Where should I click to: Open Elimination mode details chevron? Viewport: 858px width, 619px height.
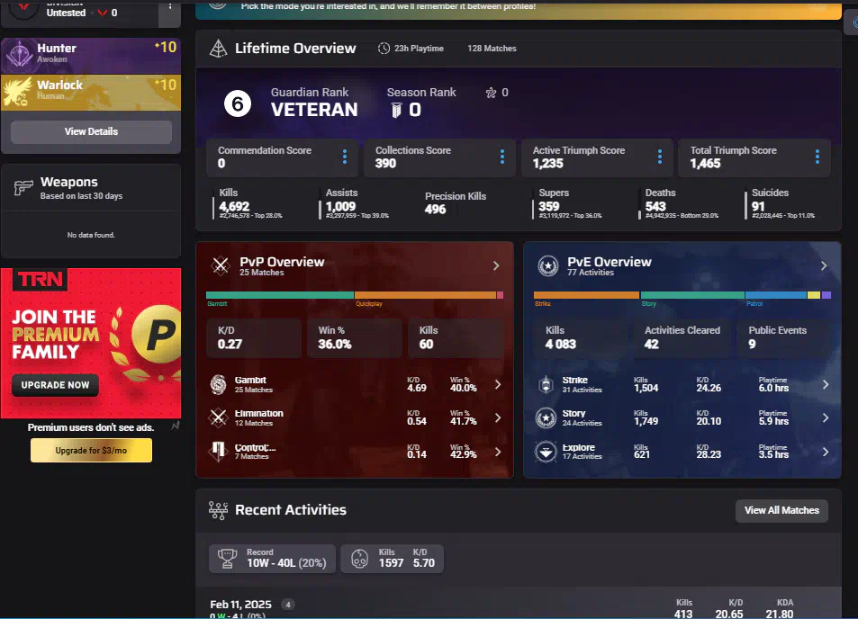(x=497, y=418)
